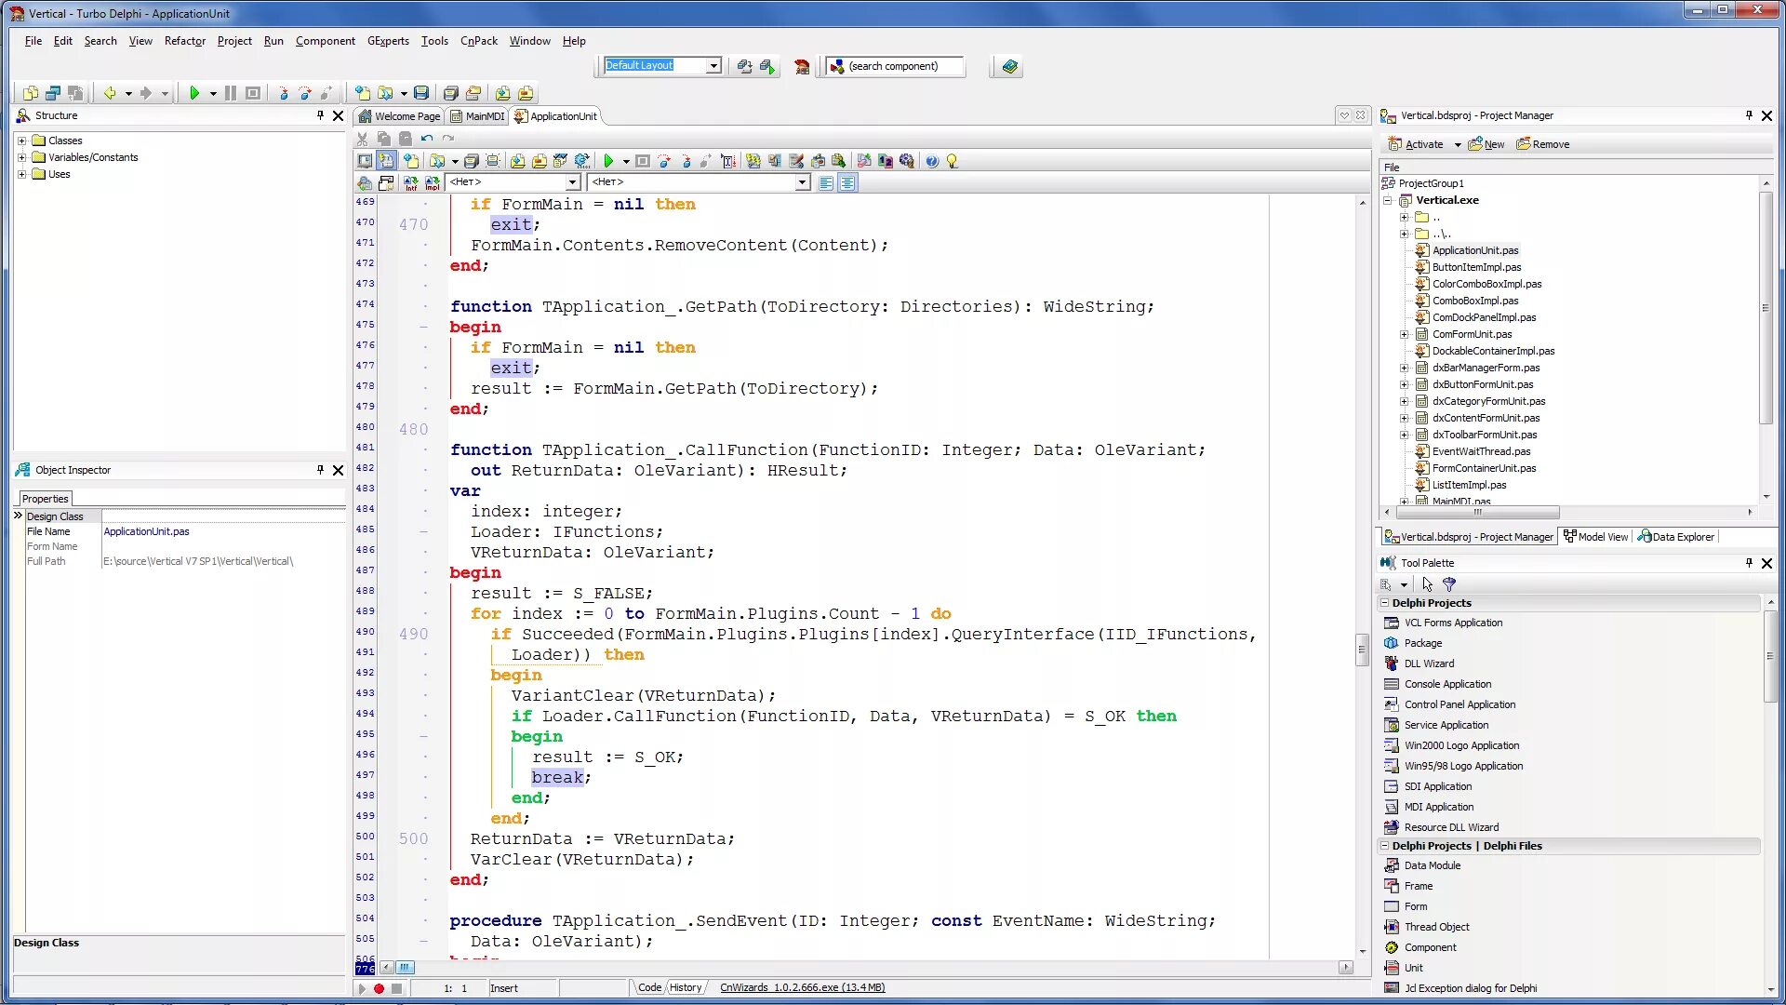Toggle the Structure panel pin

320,115
